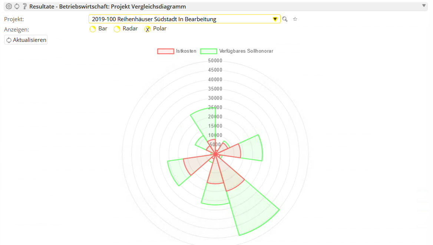The height and width of the screenshot is (245, 433).
Task: Click the Istkosten legend color box
Action: 165,51
